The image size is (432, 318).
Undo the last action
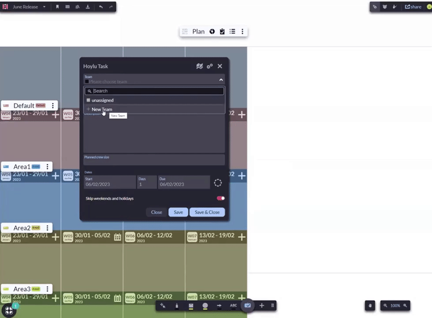(x=101, y=7)
